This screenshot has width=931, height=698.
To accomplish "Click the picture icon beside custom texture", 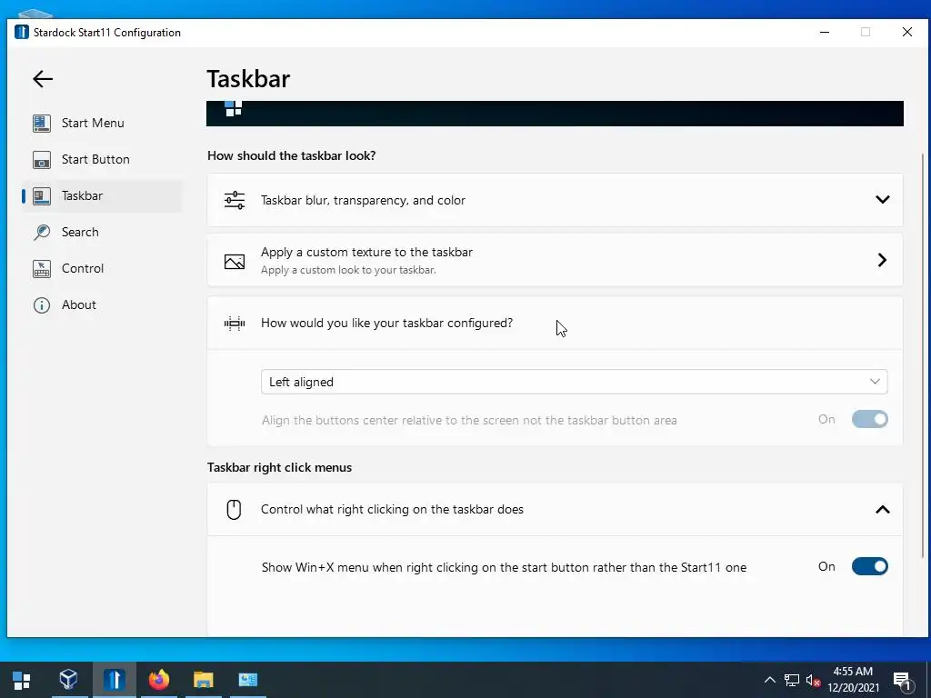I will (x=235, y=261).
